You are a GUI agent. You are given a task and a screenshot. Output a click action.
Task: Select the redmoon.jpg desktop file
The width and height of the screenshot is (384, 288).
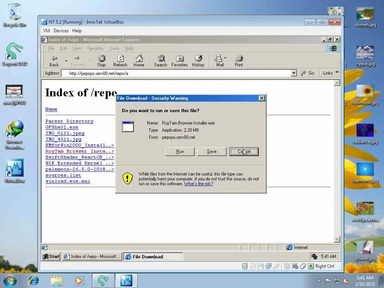click(365, 95)
